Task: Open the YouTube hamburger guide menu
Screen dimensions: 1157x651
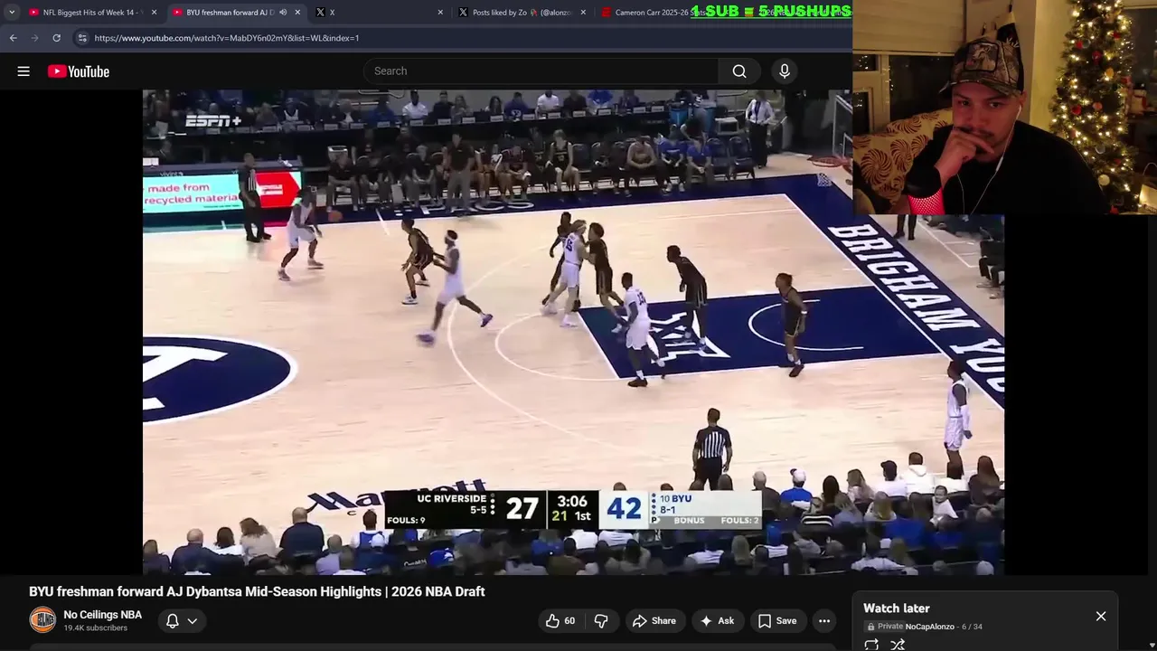Action: [x=24, y=71]
